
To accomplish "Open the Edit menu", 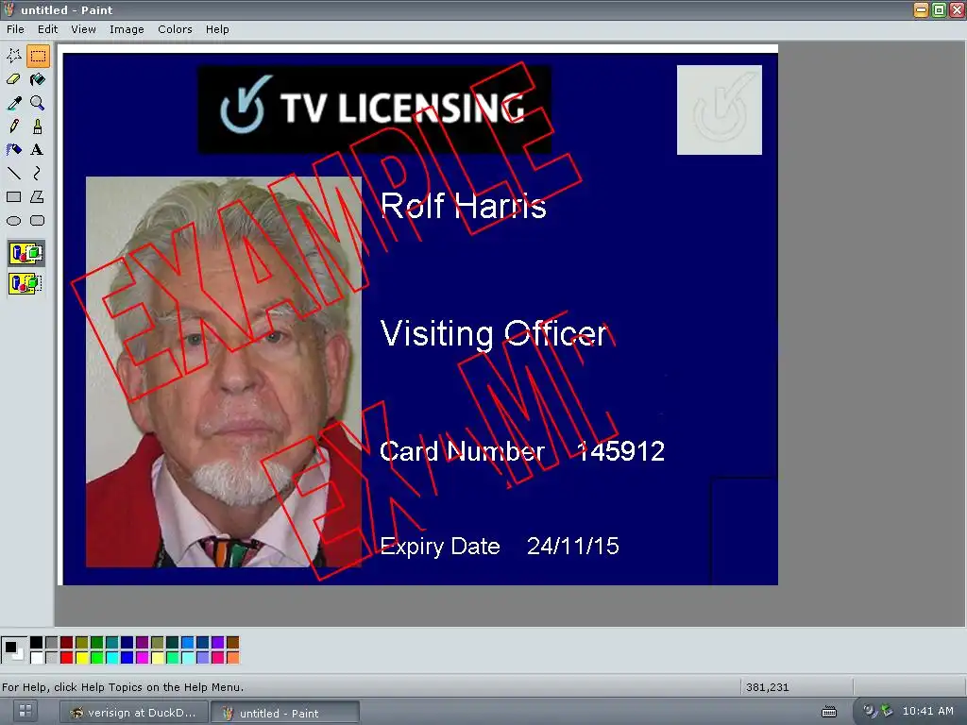I will tap(47, 29).
